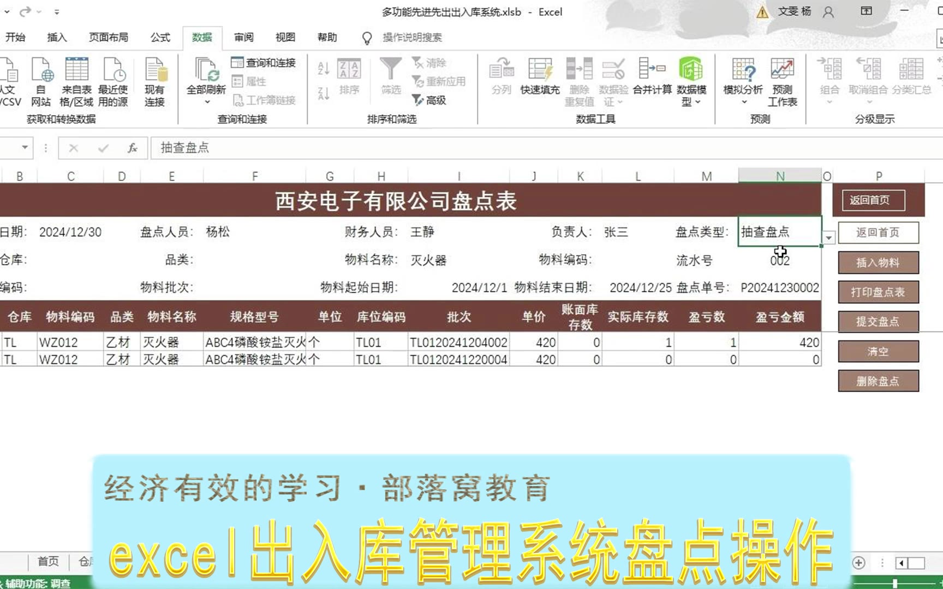This screenshot has width=943, height=589.
Task: Create a Forecast Sheet
Action: point(783,82)
